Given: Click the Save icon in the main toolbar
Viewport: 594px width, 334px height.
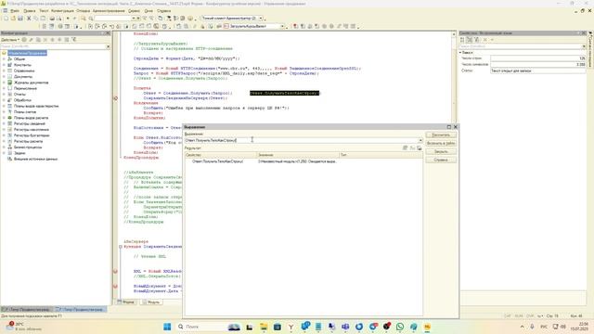Looking at the screenshot, I should [x=20, y=19].
